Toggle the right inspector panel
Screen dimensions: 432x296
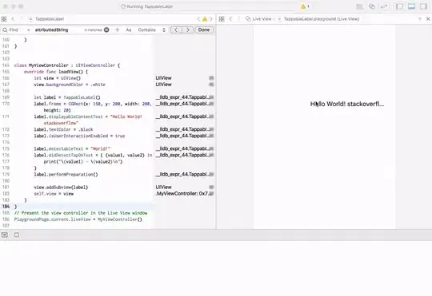click(423, 6)
